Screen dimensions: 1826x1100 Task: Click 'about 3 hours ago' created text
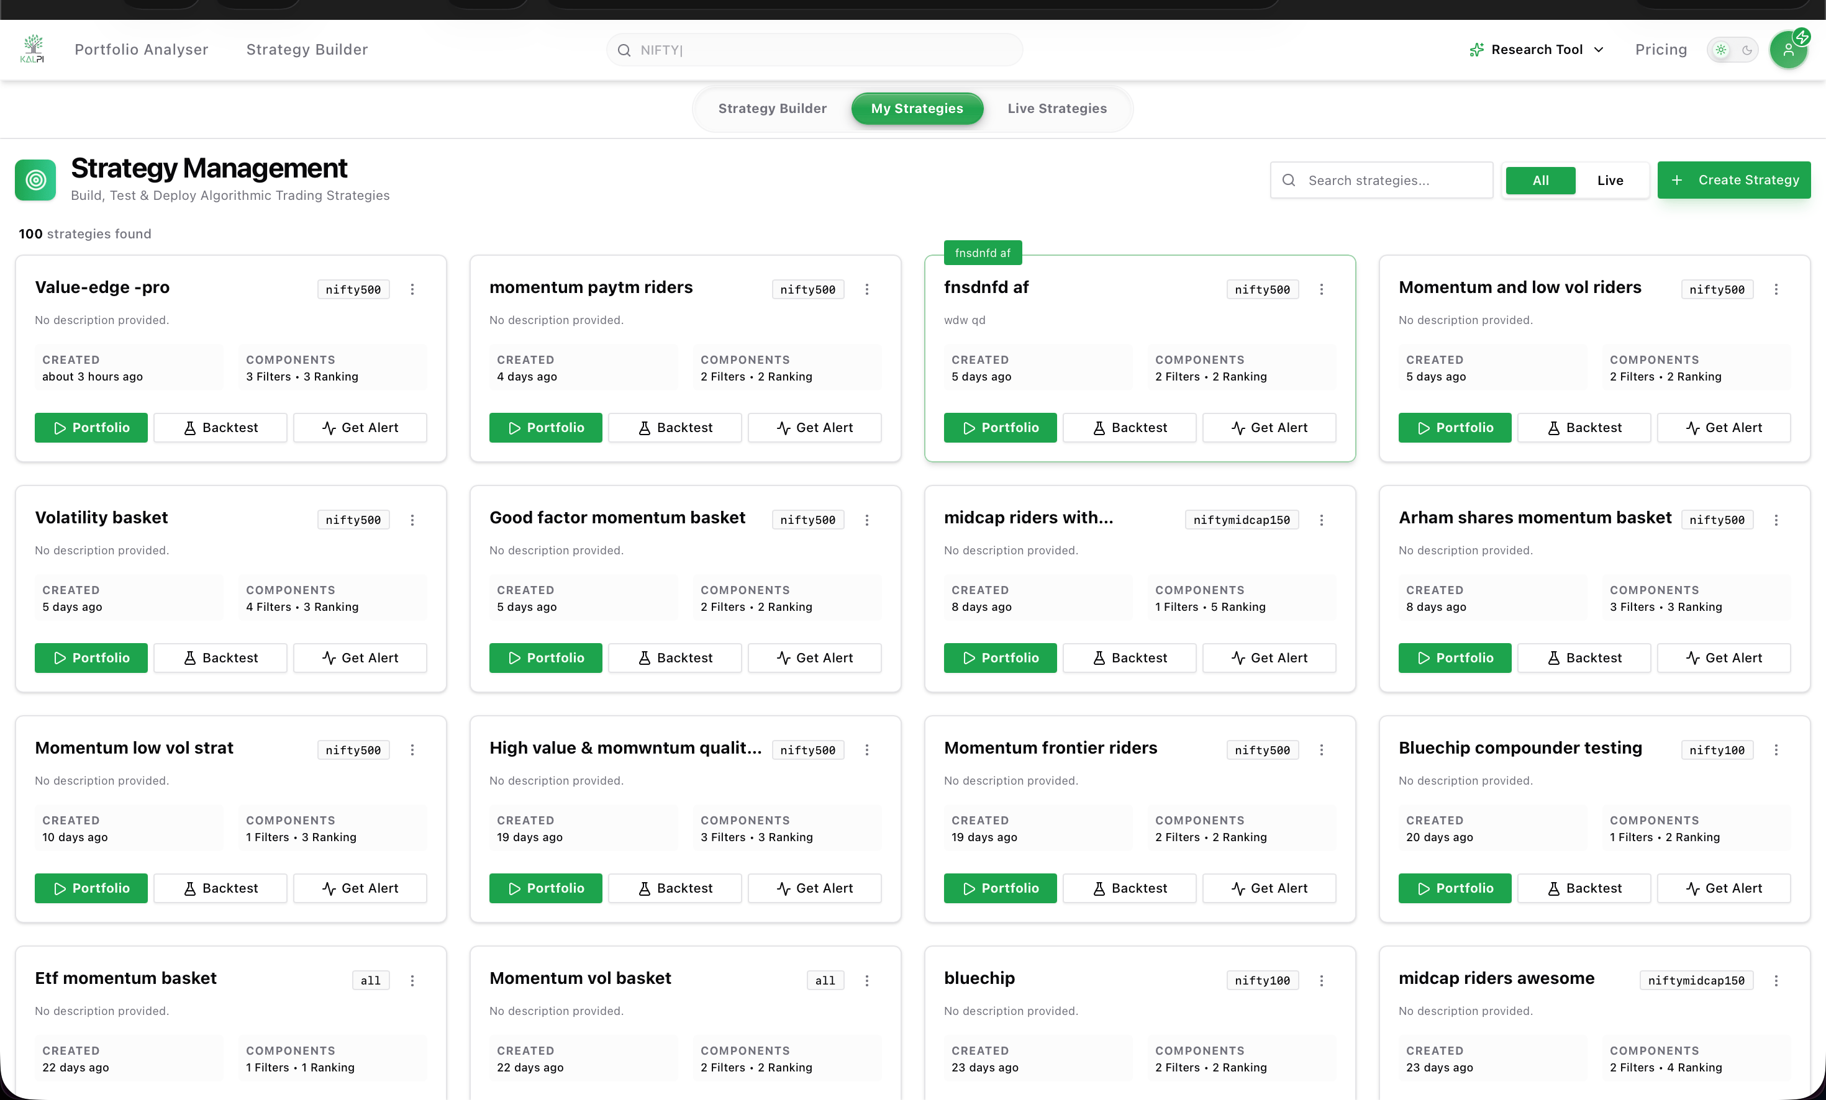(x=93, y=376)
